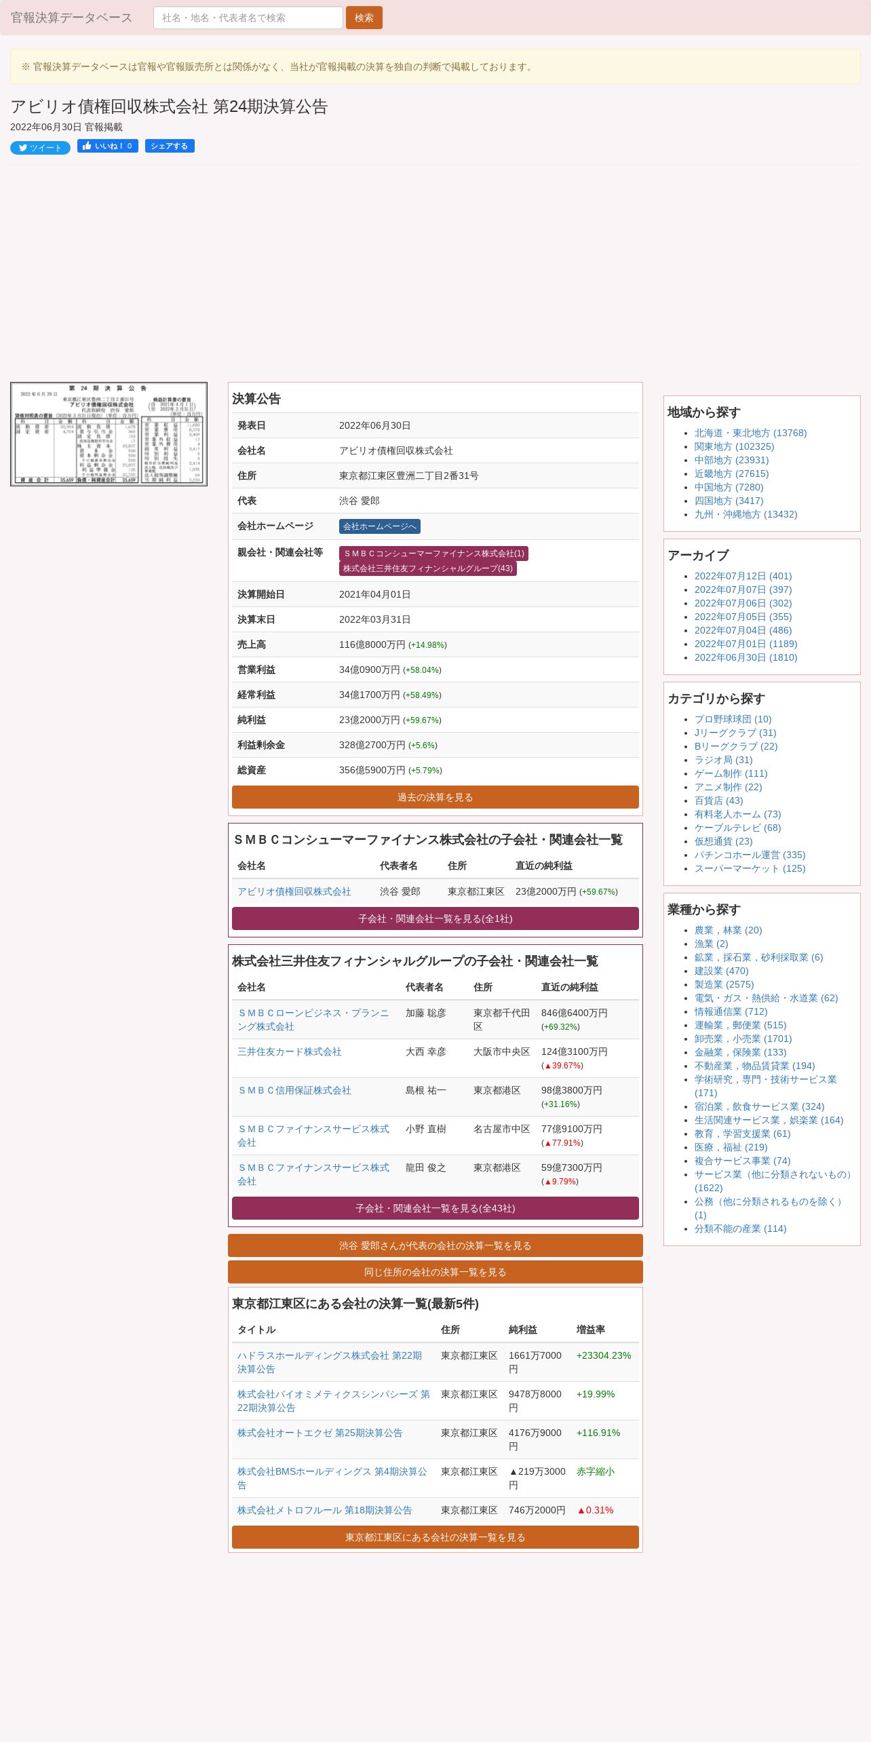Open 株式会社メトロフルール 第18期決算公告 link
Image resolution: width=871 pixels, height=1742 pixels.
[x=325, y=1510]
